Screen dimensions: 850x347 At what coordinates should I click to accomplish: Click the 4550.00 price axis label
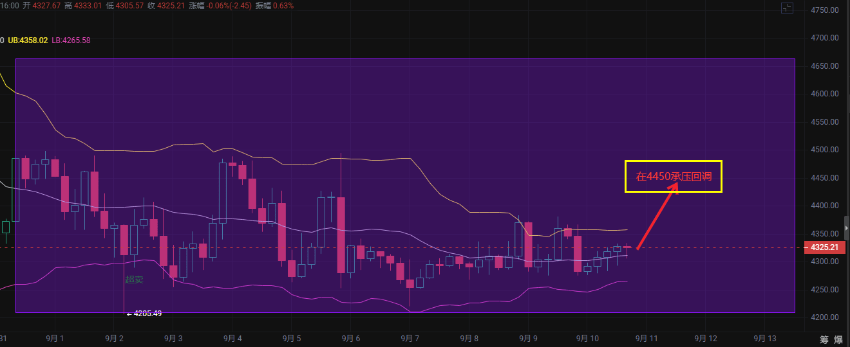[x=824, y=122]
